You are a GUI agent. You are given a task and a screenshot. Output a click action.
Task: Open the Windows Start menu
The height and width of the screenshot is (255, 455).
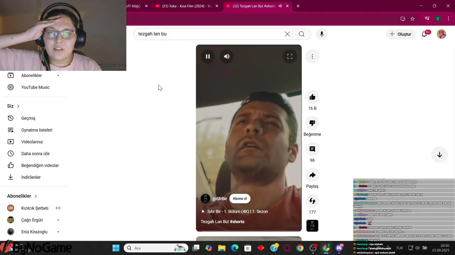pos(116,248)
